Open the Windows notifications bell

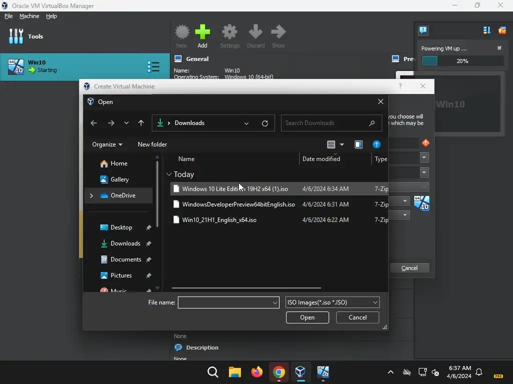[479, 372]
